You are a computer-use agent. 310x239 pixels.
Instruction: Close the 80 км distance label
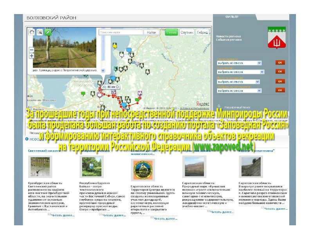point(117,86)
